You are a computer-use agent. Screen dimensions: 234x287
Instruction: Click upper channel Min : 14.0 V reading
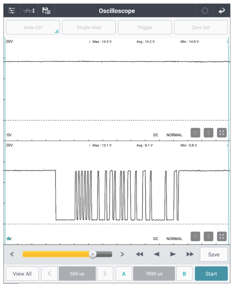coord(189,42)
